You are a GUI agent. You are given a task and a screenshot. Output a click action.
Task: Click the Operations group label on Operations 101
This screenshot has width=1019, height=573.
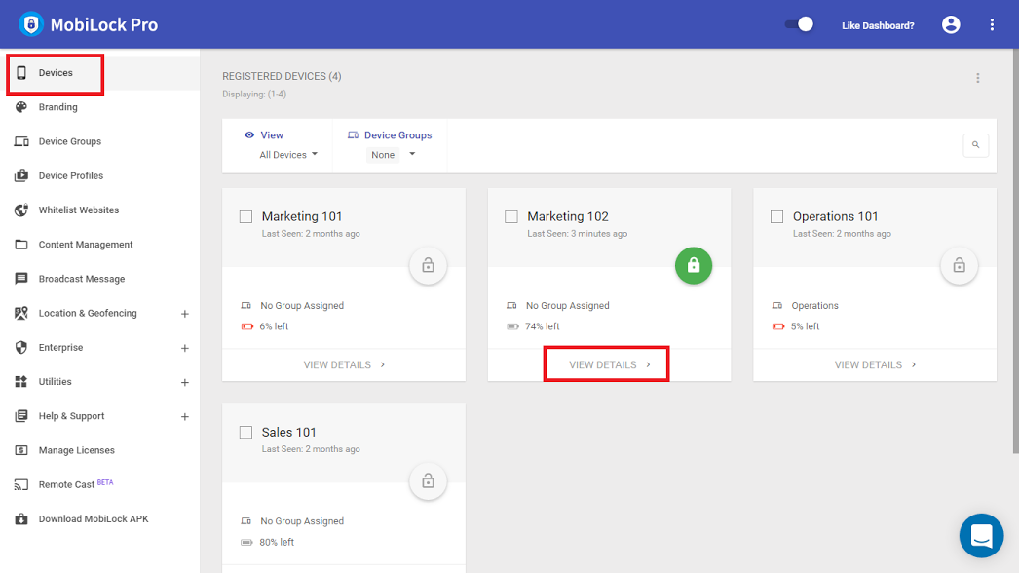coord(814,306)
